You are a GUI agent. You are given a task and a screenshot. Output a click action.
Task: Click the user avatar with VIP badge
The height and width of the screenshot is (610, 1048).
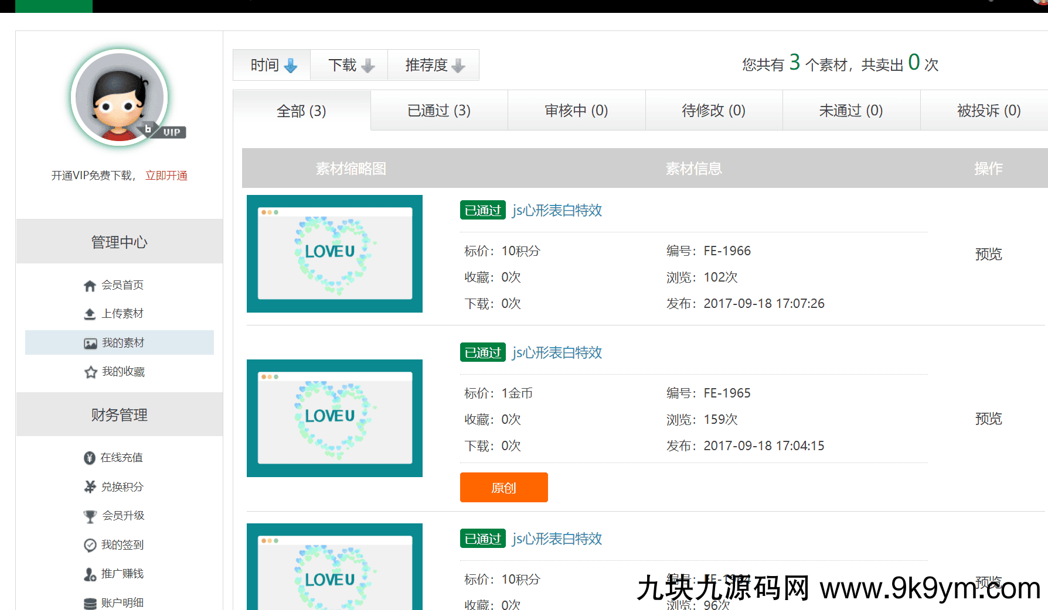[x=120, y=98]
